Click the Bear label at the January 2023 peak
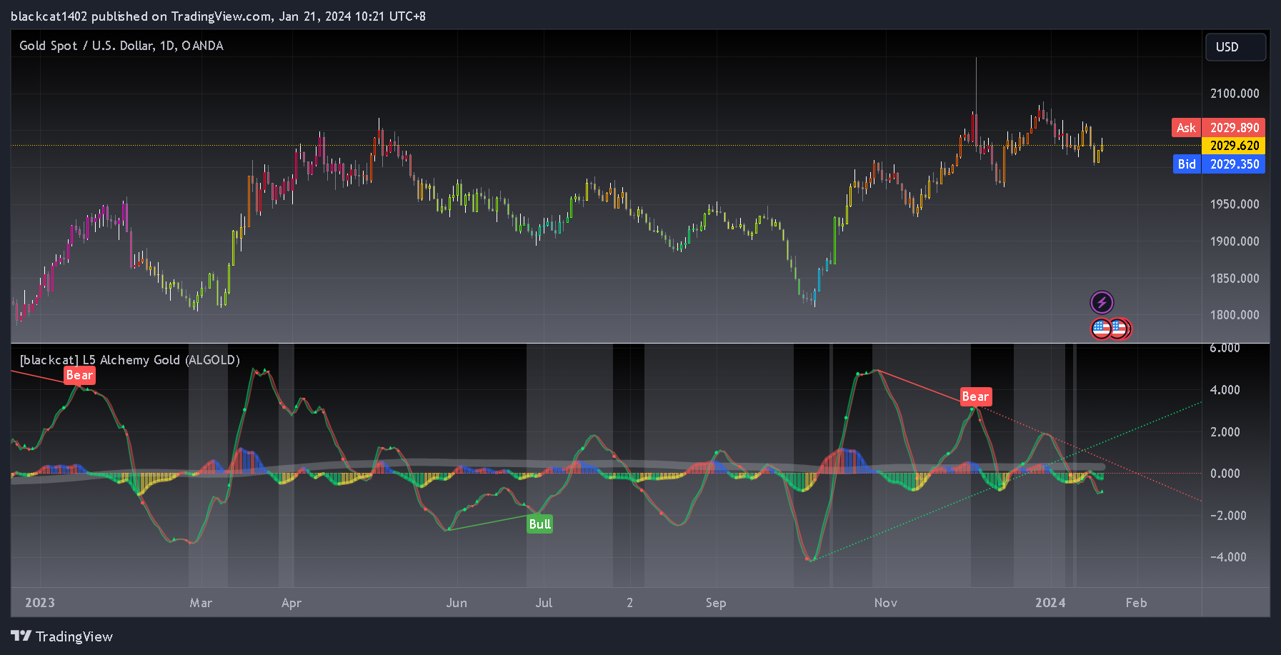The image size is (1281, 655). click(79, 375)
